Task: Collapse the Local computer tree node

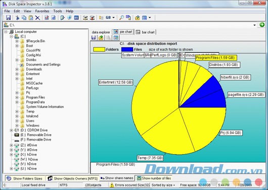Action: [6, 32]
